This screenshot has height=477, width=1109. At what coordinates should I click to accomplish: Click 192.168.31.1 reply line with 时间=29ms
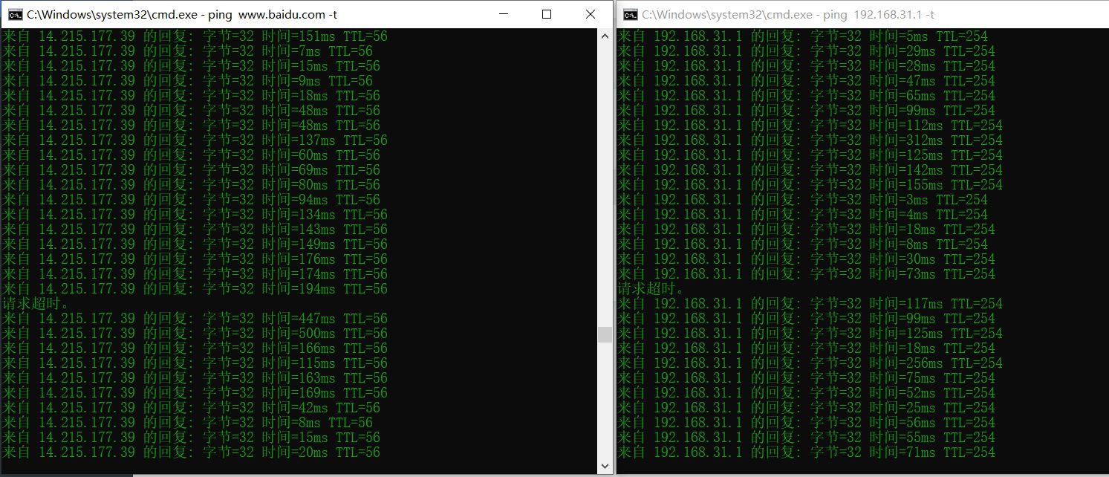click(x=806, y=51)
